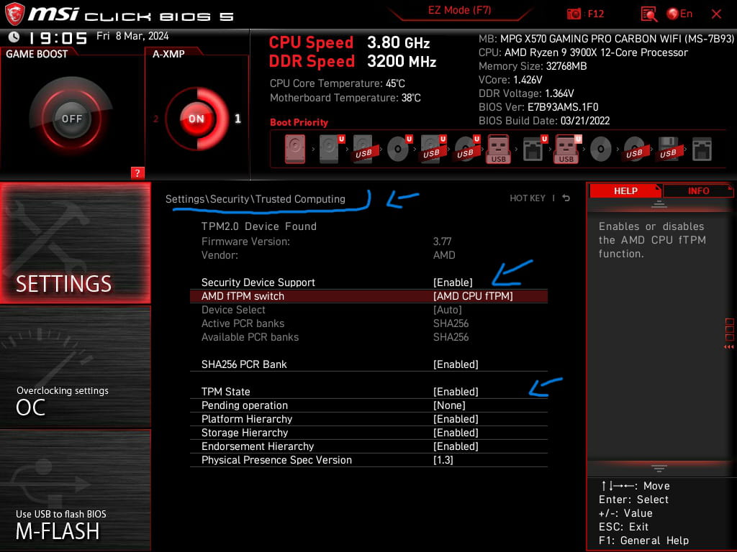Click the greyed Device Select [Auto] row
The image size is (737, 552).
[368, 310]
